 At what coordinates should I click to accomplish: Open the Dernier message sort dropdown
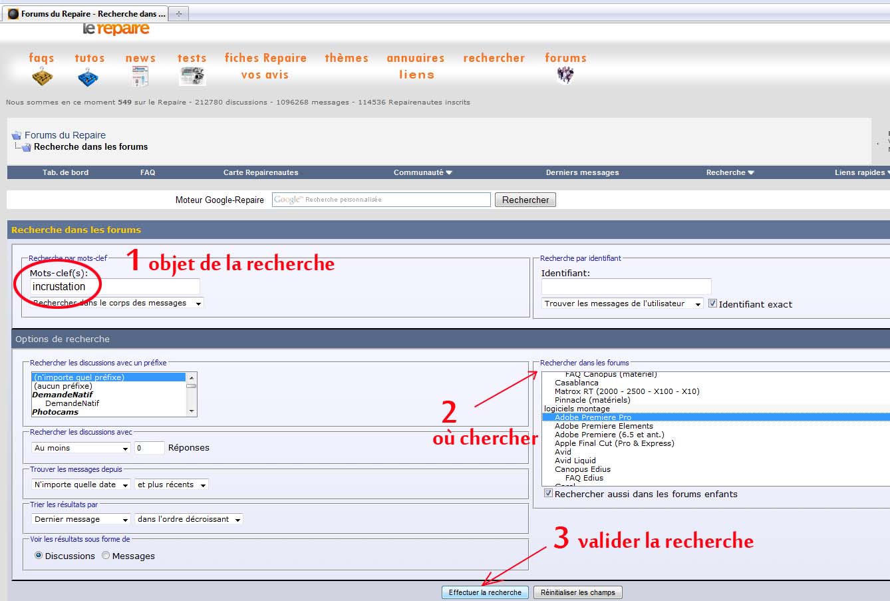81,519
